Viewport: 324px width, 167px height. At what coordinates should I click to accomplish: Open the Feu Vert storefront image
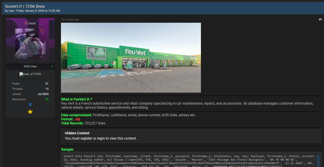[x=131, y=57]
